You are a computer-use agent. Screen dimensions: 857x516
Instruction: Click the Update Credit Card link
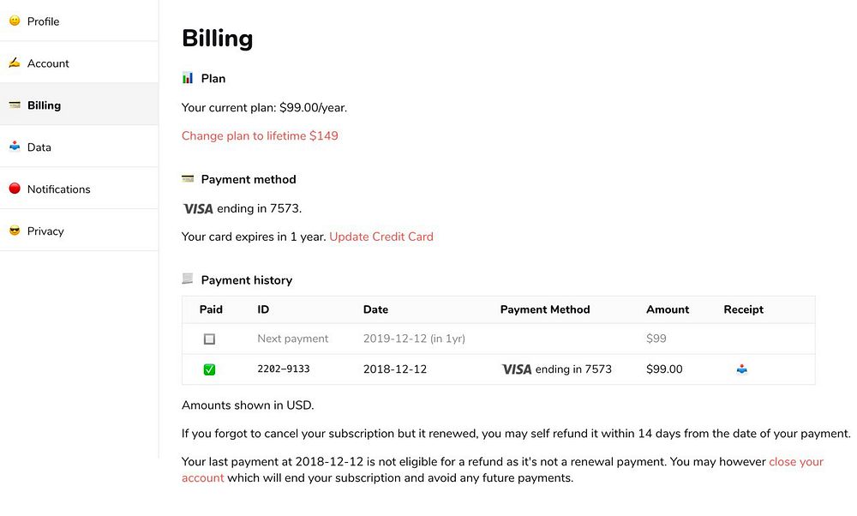[381, 237]
